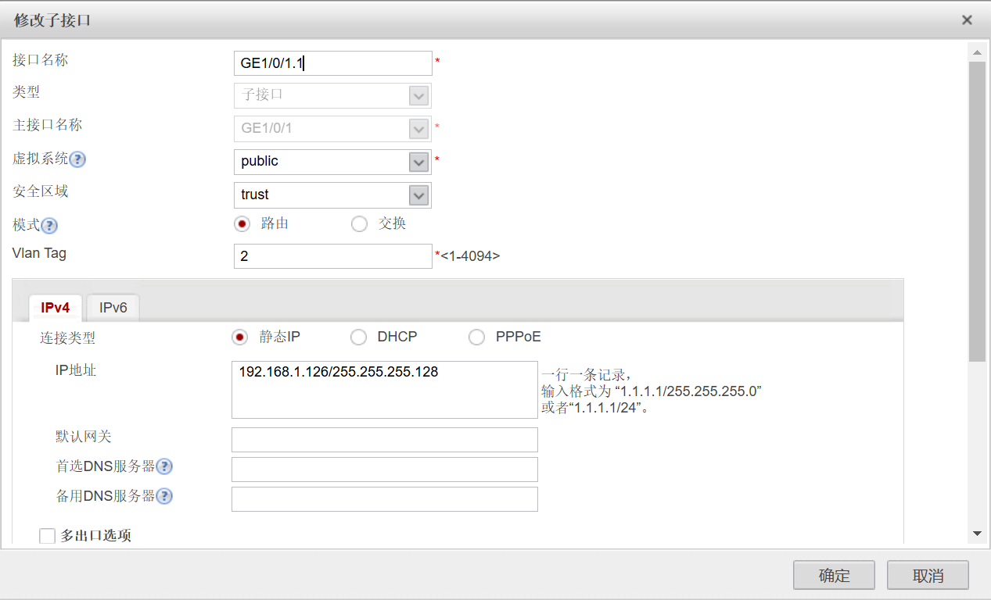Click the 默认网关 input field

pos(385,440)
